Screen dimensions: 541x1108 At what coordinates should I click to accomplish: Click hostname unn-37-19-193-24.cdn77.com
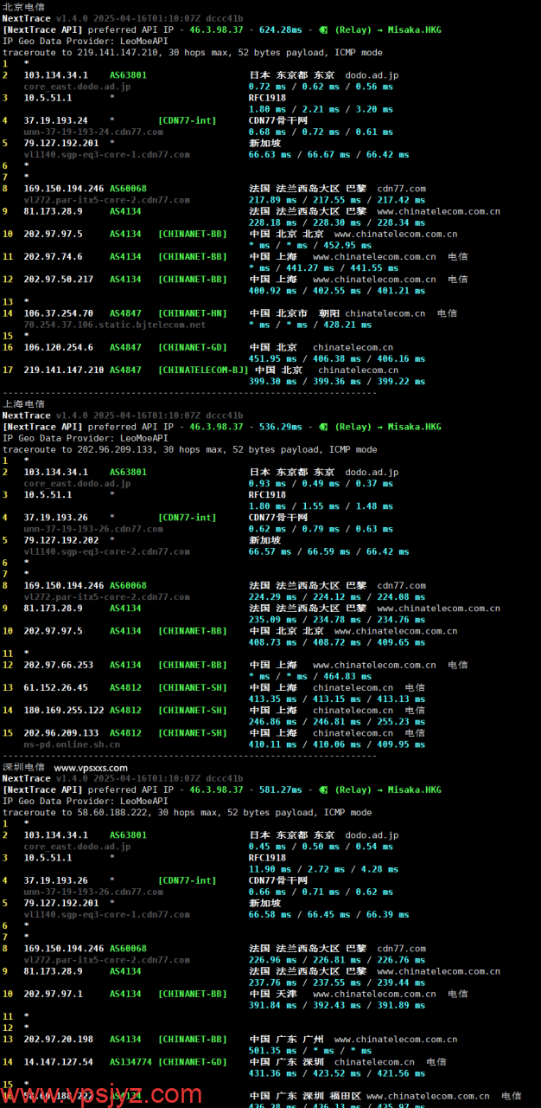(x=93, y=132)
